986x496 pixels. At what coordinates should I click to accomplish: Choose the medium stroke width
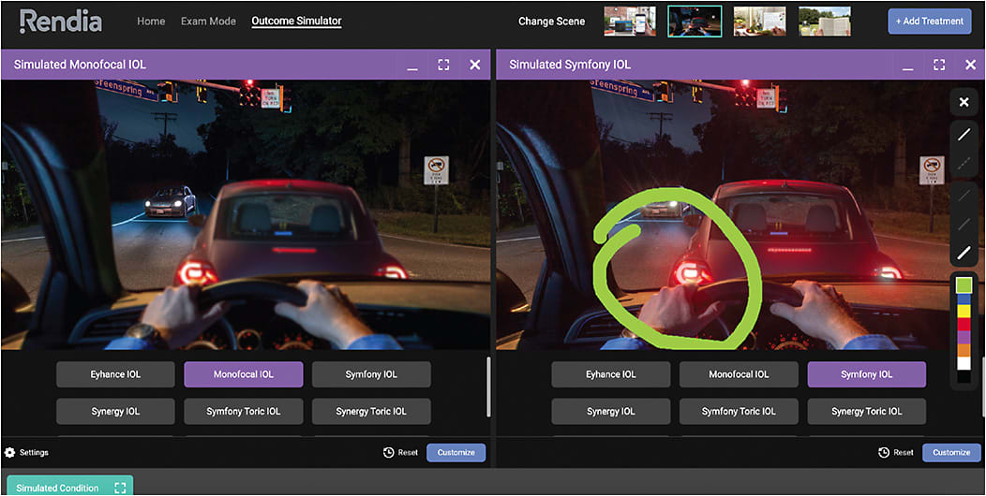point(964,224)
